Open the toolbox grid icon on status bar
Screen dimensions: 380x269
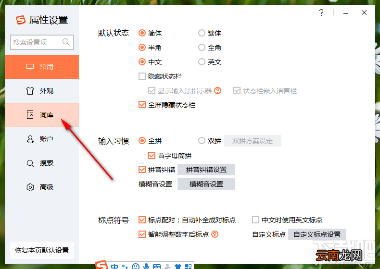(188, 267)
